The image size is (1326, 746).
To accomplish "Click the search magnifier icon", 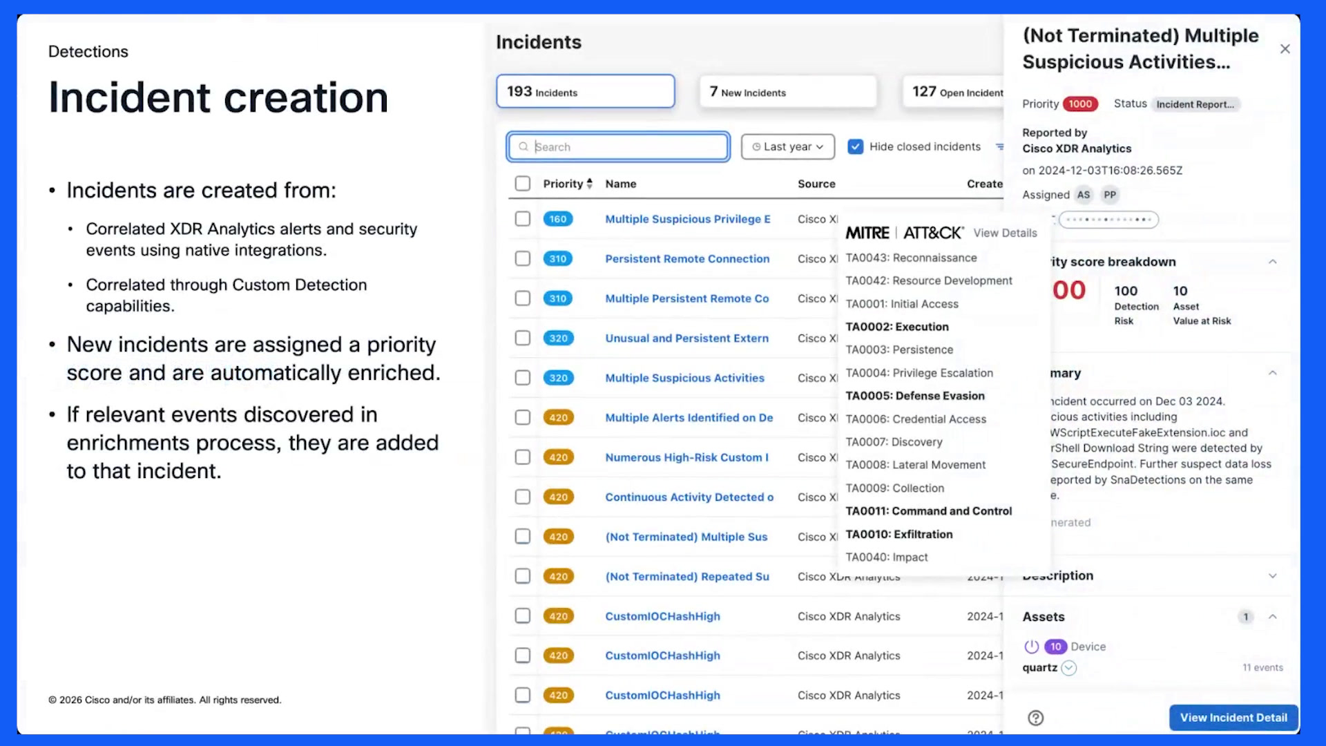I will pyautogui.click(x=523, y=146).
